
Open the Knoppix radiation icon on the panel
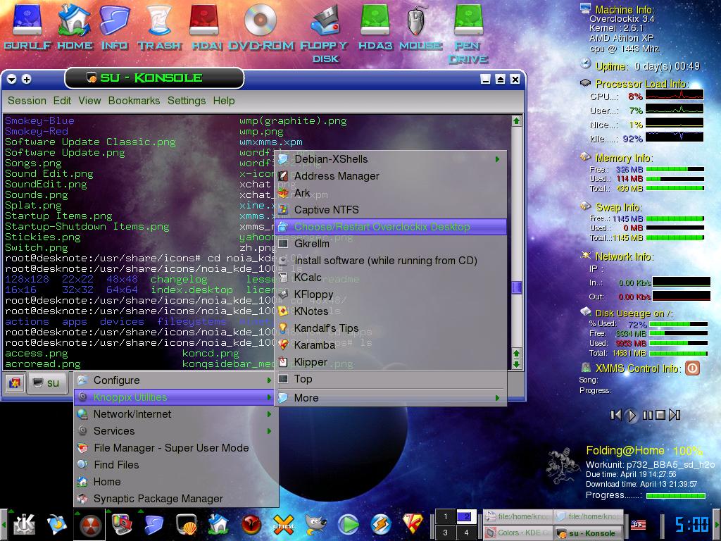click(89, 525)
